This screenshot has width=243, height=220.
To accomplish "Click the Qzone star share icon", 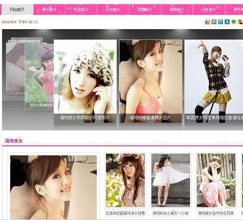I will click(x=214, y=22).
